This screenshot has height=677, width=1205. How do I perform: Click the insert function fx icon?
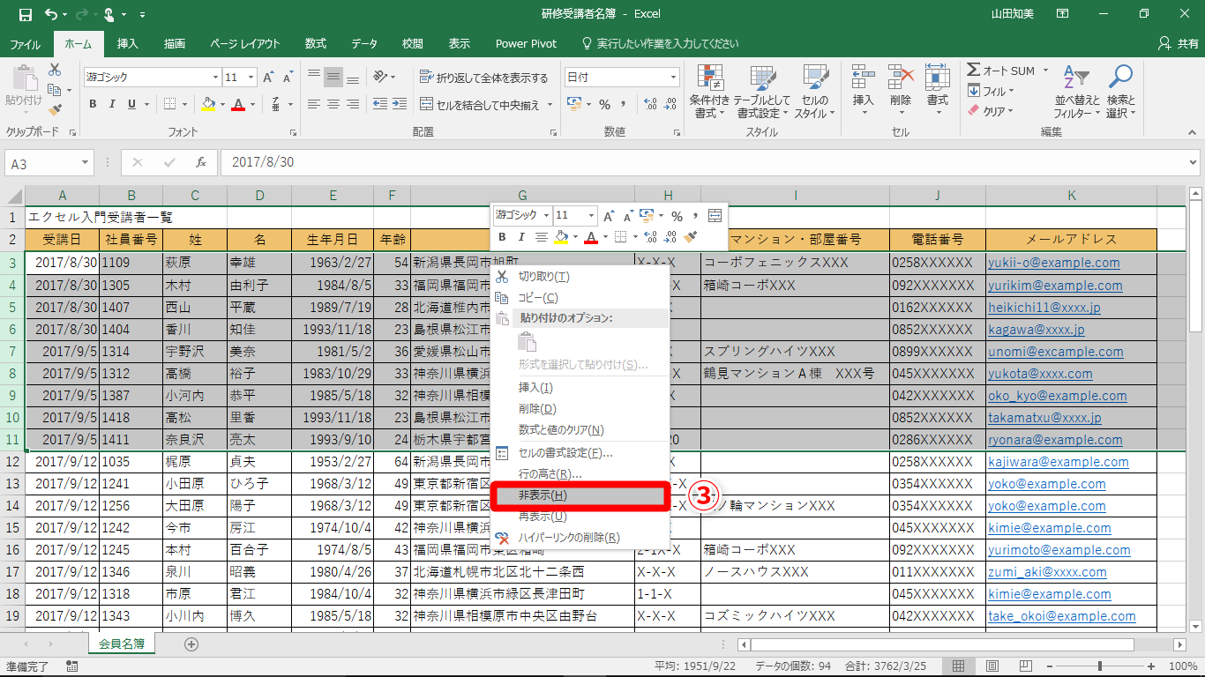coord(201,162)
